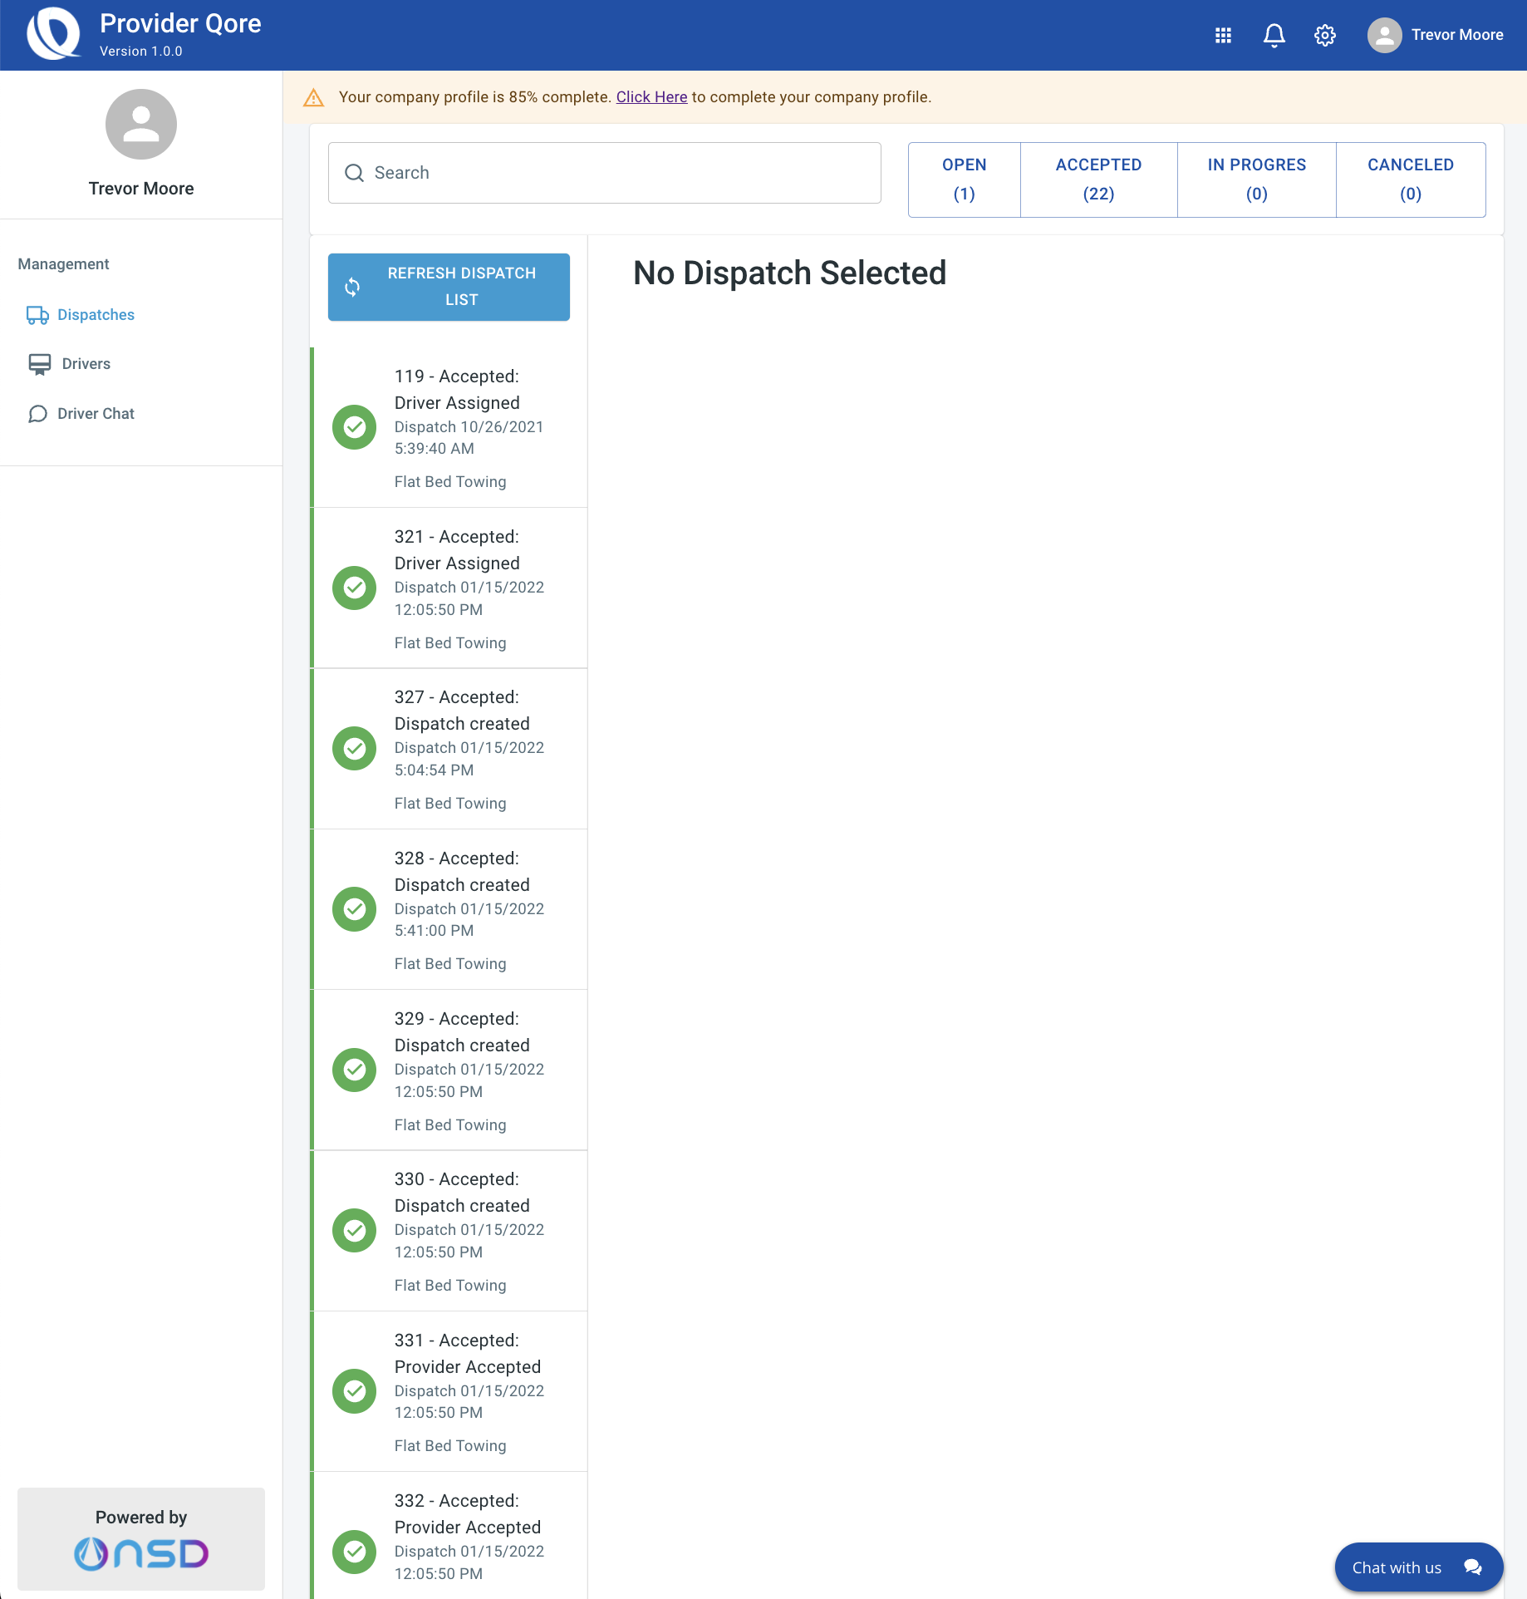Click the green checkmark on dispatch 119
Image resolution: width=1527 pixels, height=1599 pixels.
click(355, 427)
